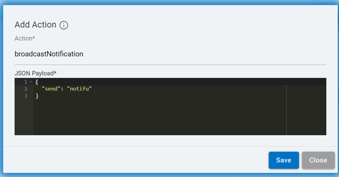This screenshot has height=177, width=339.
Task: Click the Add Action dialog title
Action: (x=35, y=25)
